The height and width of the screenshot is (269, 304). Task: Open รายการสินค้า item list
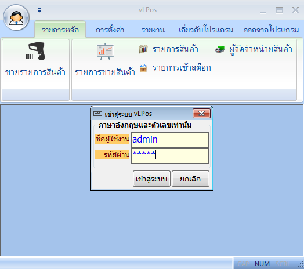point(175,49)
